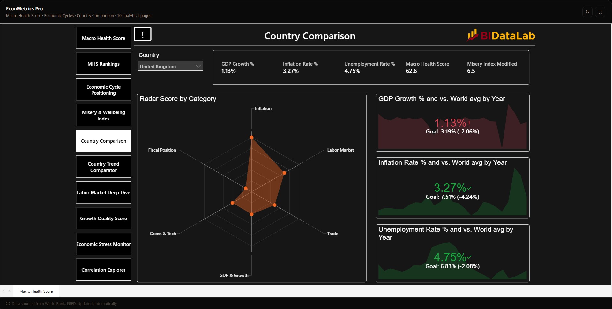Open Correlation Explorer page
612x309 pixels.
[x=103, y=270]
